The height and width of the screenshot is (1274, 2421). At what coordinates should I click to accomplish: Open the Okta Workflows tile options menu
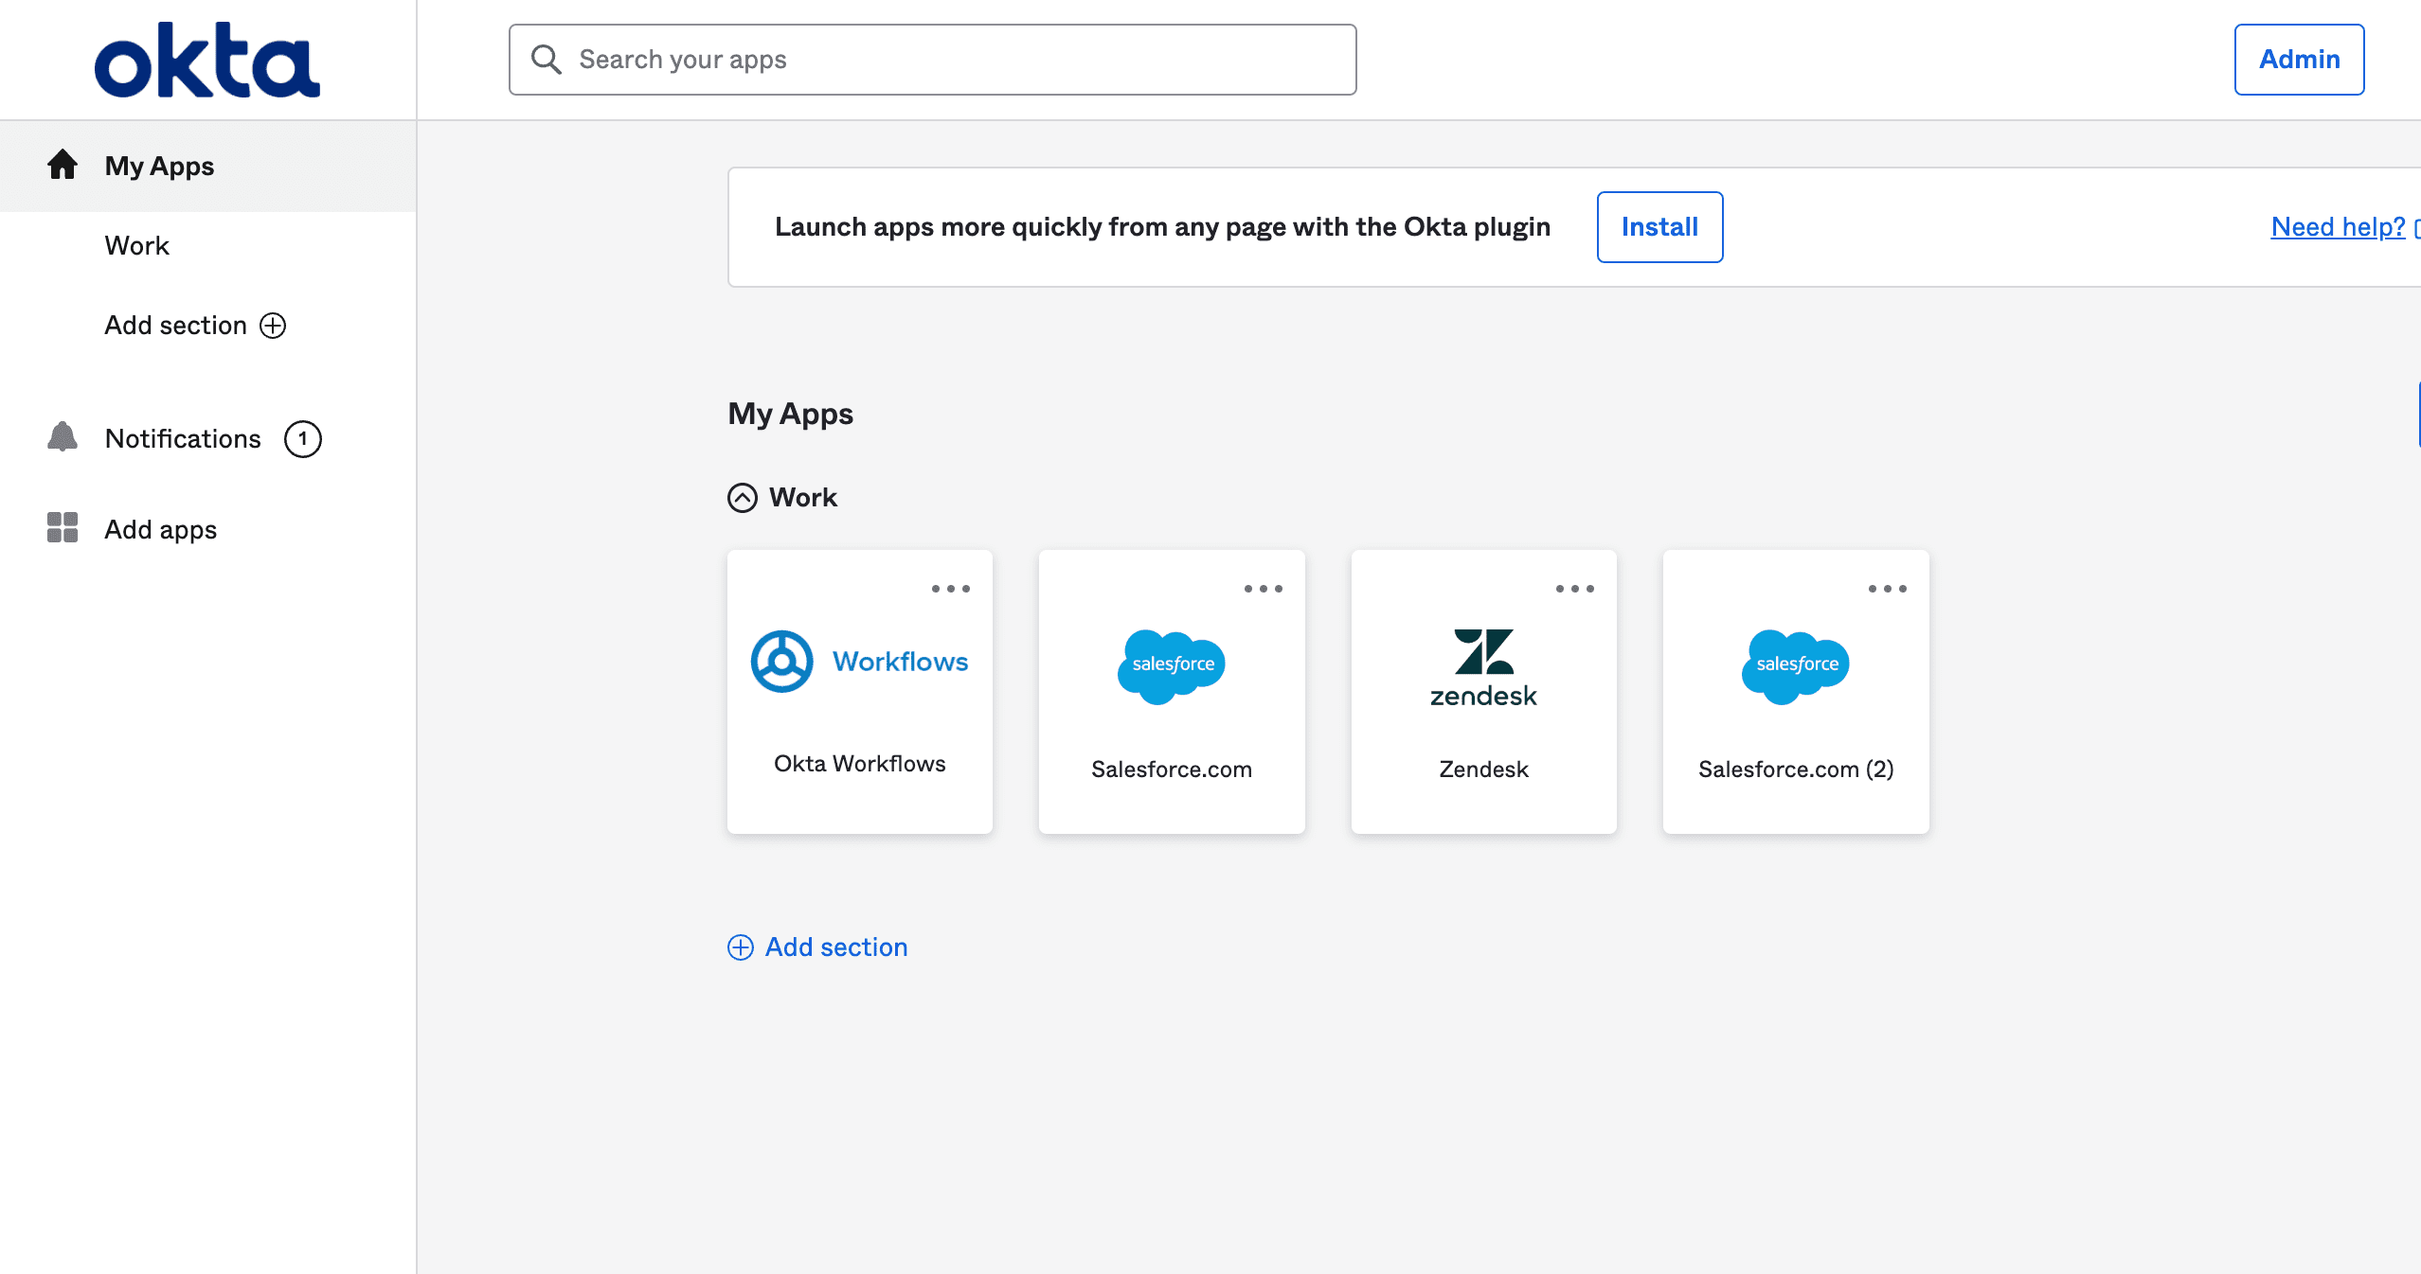point(950,588)
